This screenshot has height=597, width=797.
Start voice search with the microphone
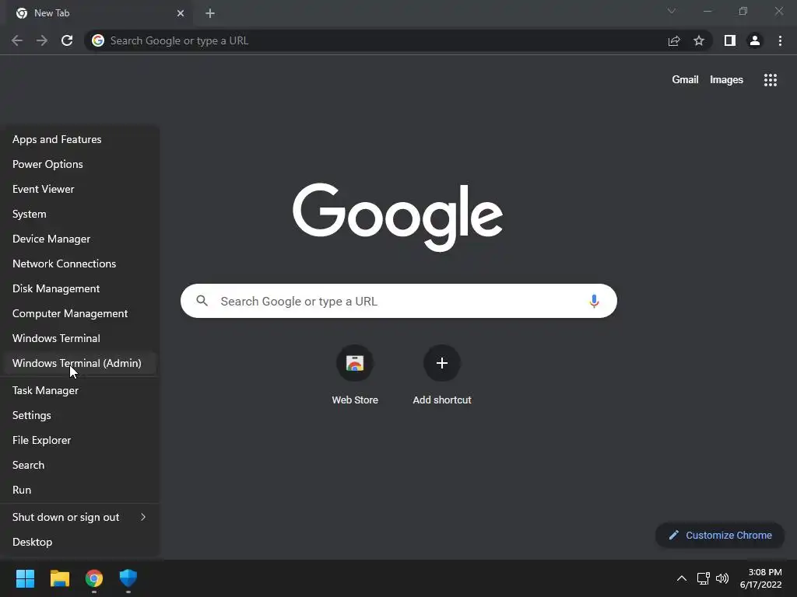(x=594, y=301)
